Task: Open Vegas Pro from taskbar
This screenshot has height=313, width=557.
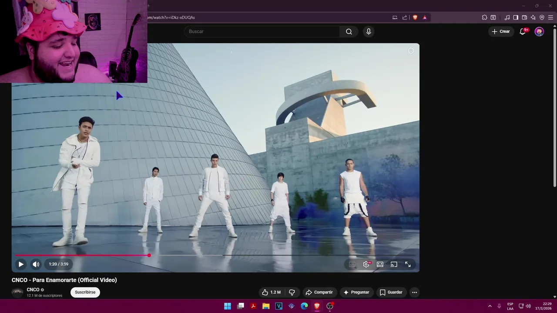Action: 279,306
